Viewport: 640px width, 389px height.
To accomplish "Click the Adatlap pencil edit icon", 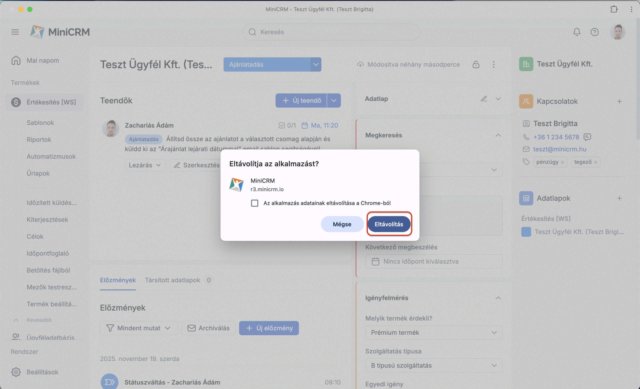I will point(484,99).
